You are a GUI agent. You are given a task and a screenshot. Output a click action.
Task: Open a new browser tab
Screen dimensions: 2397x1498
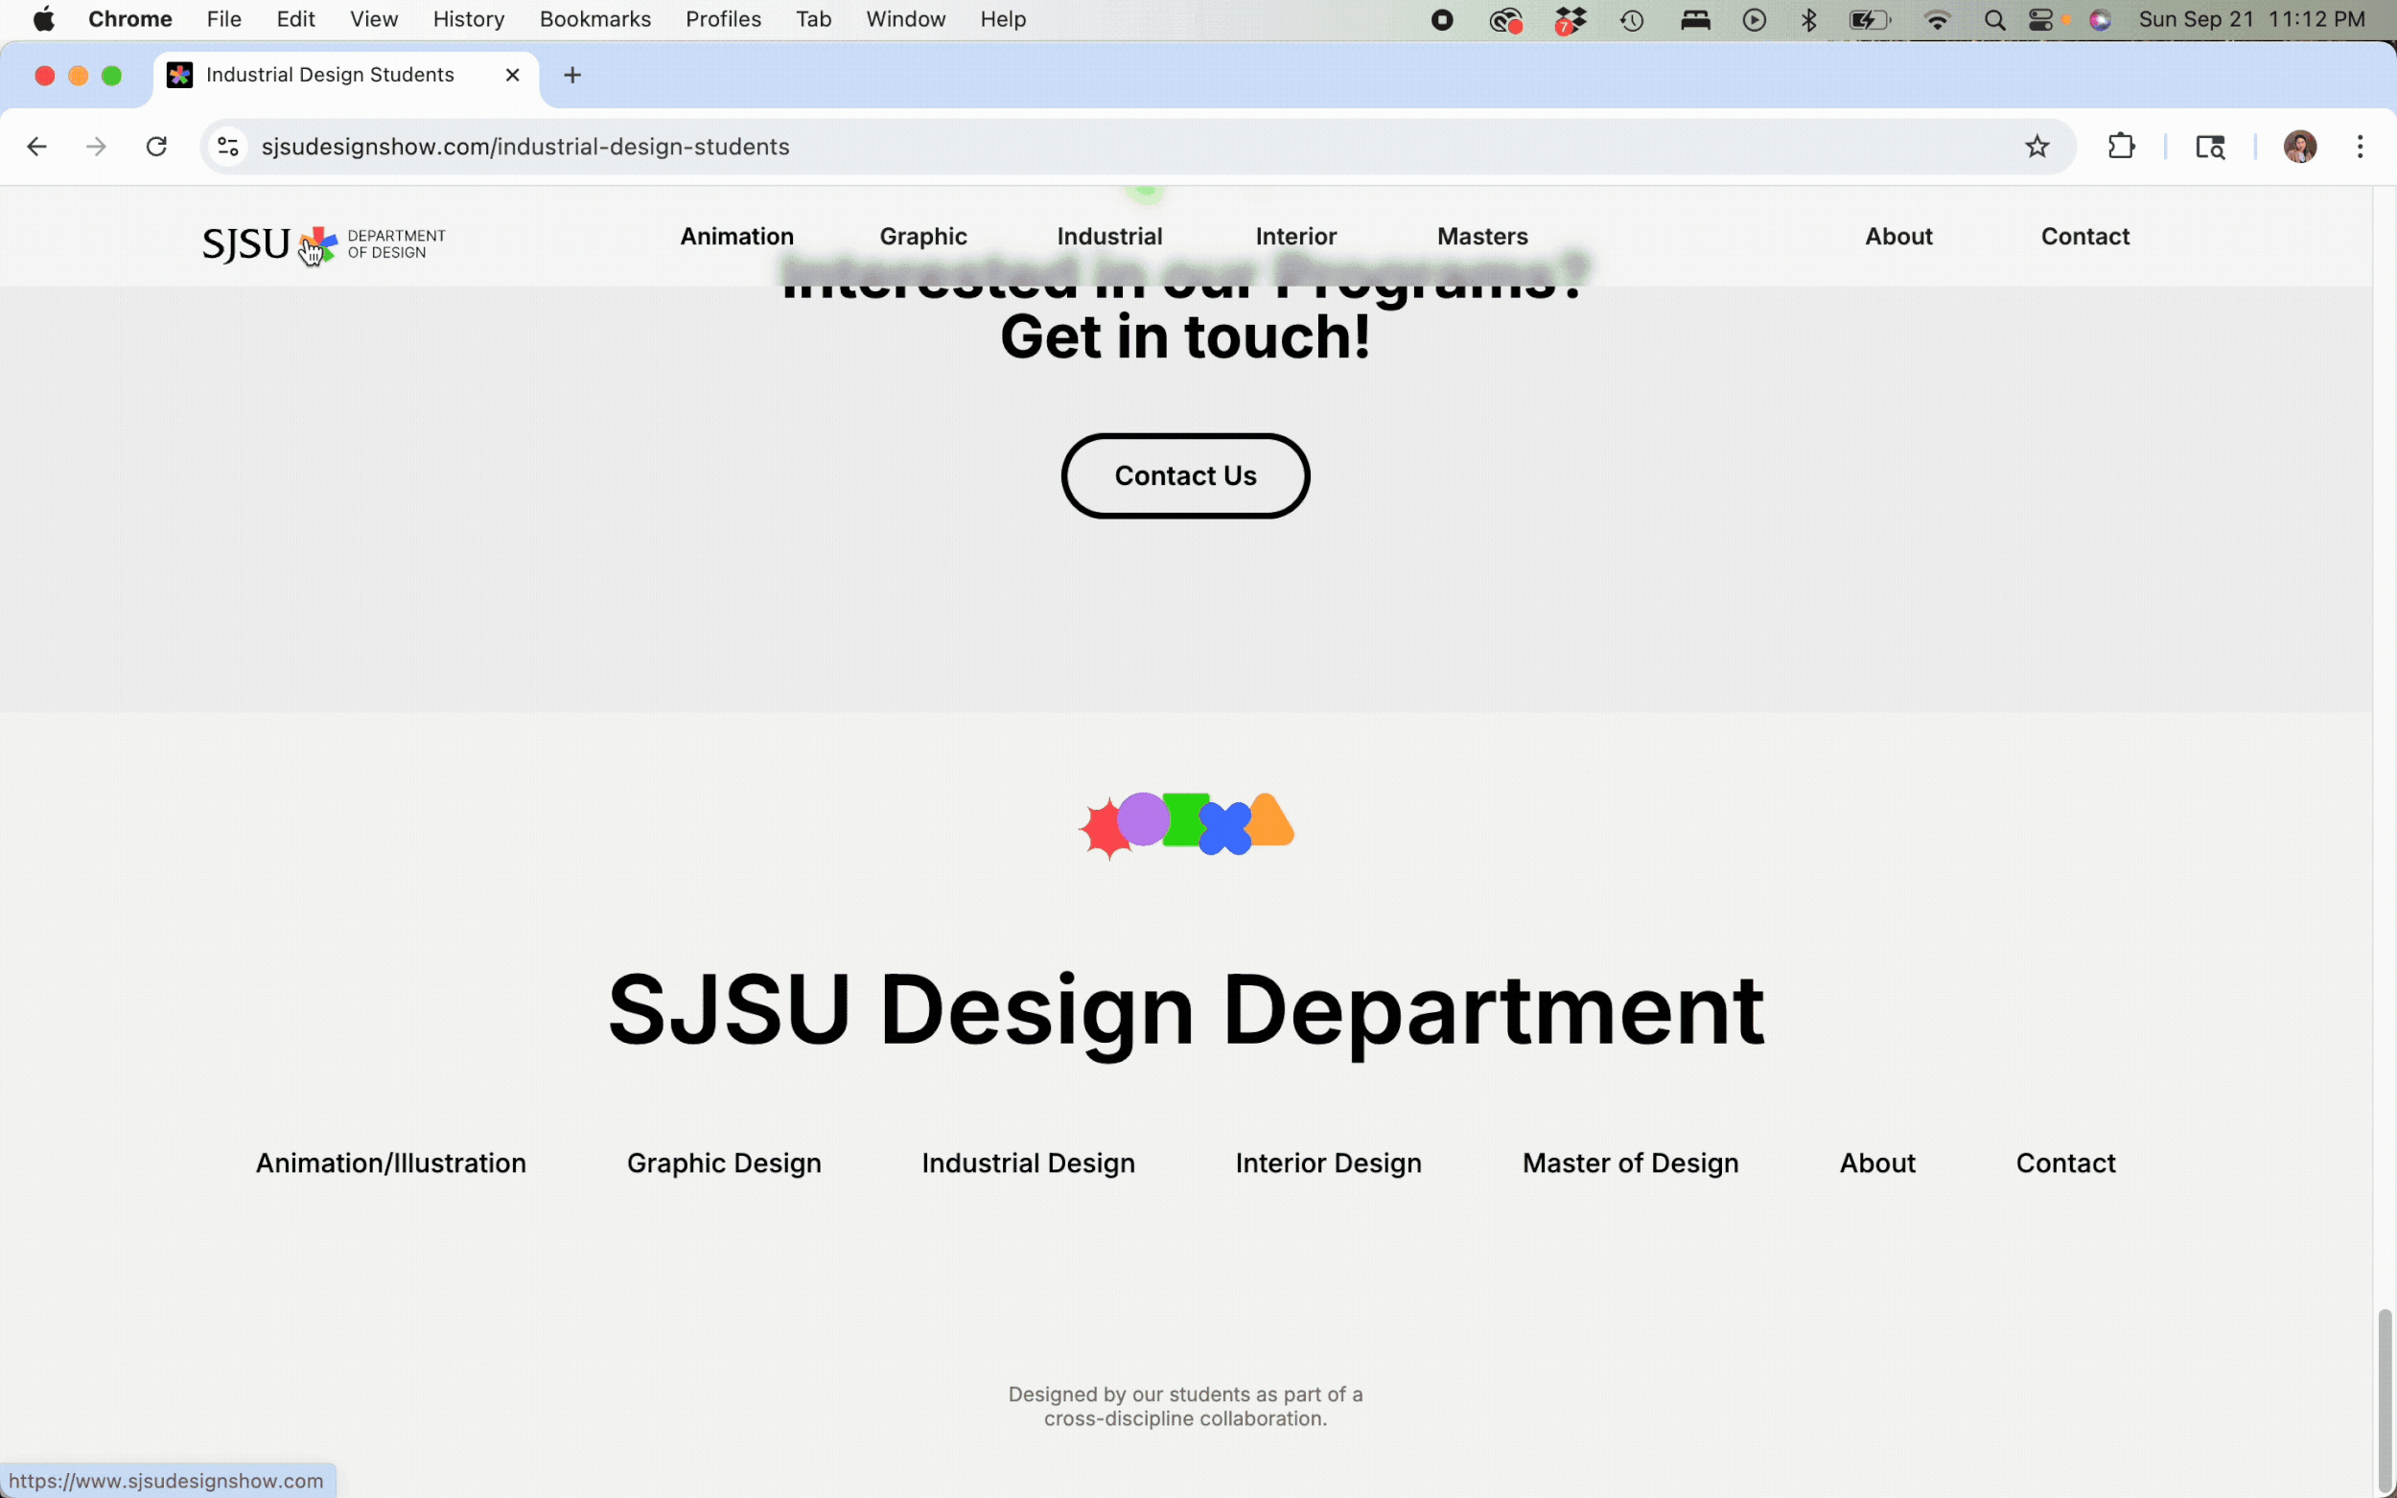[x=571, y=76]
